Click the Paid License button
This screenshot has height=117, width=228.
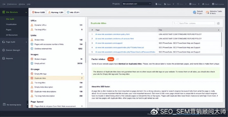coord(218,4)
